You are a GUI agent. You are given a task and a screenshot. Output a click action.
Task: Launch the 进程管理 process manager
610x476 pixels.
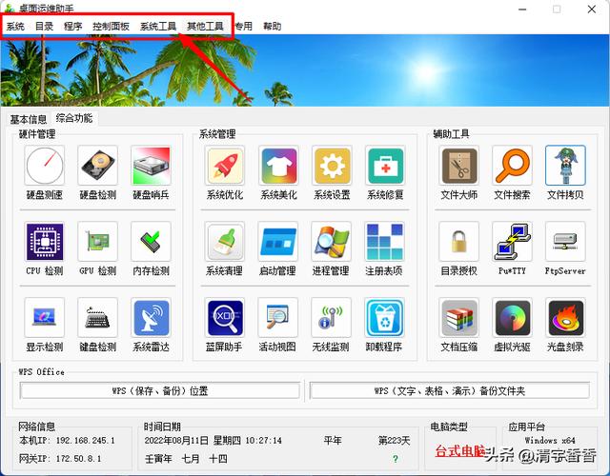(332, 242)
